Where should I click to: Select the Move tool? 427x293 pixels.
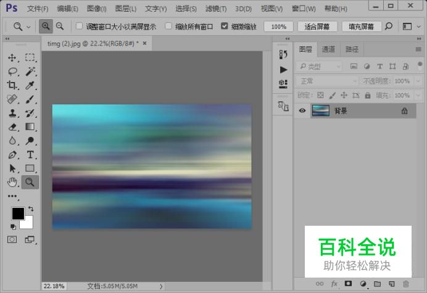[x=12, y=58]
